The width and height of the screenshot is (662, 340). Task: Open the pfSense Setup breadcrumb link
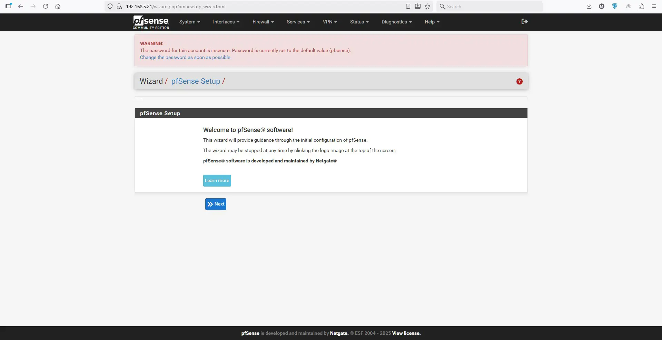pos(196,81)
